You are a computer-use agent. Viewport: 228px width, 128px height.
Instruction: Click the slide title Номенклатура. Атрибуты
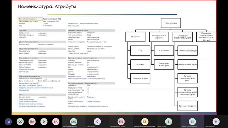[x=47, y=6]
